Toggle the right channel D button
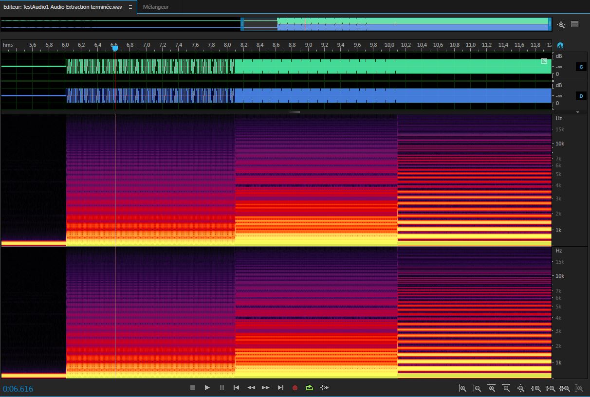590x397 pixels. pos(581,96)
